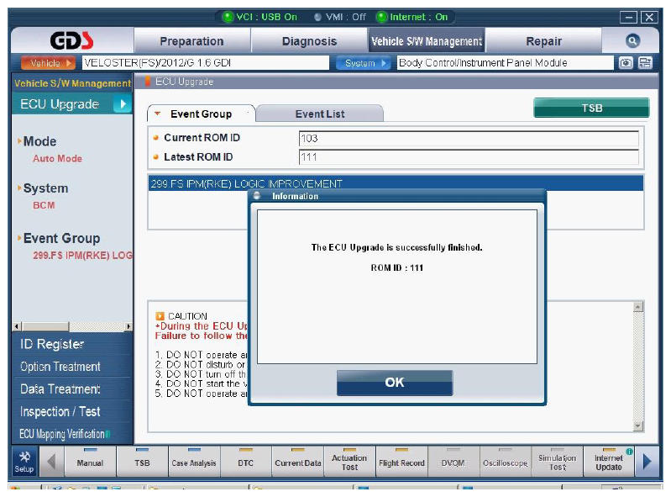Click the VMI Off status indicator
The width and height of the screenshot is (671, 497).
tap(340, 17)
